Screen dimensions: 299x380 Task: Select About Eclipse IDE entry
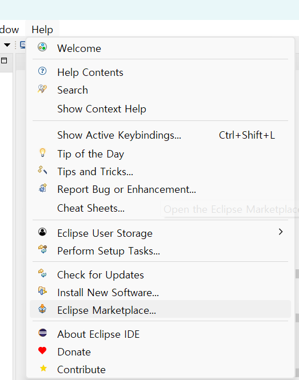point(160,334)
